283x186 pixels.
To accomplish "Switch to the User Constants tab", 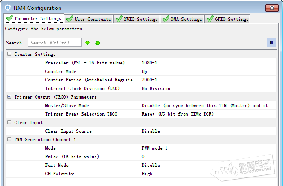I will pyautogui.click(x=89, y=19).
